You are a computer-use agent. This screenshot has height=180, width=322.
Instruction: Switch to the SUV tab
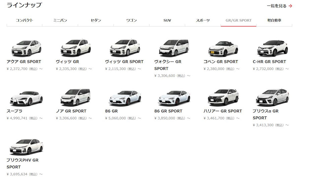tap(167, 20)
